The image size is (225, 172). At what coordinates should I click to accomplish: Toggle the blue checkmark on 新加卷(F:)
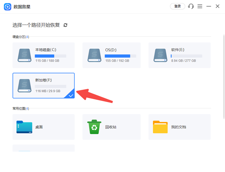click(71, 95)
